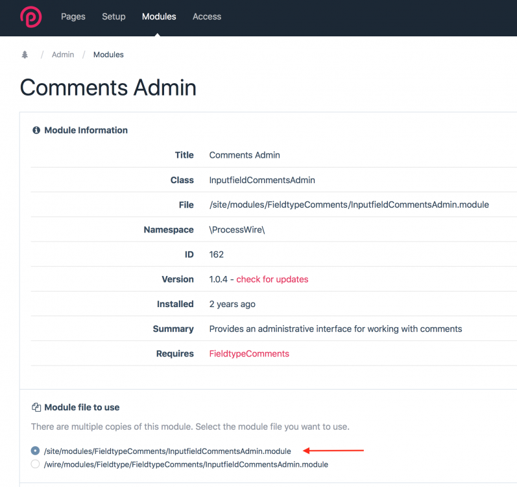Click the Module file to use icon

pyautogui.click(x=36, y=407)
